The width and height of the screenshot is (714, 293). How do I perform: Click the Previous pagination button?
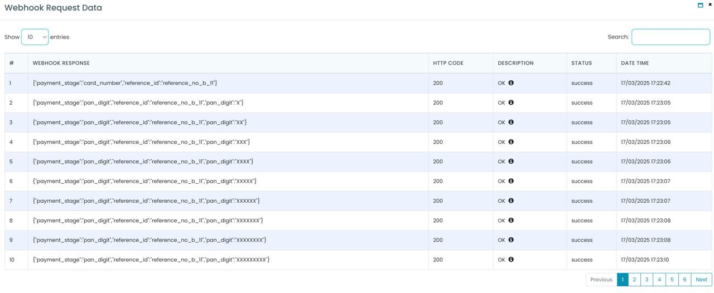(601, 280)
